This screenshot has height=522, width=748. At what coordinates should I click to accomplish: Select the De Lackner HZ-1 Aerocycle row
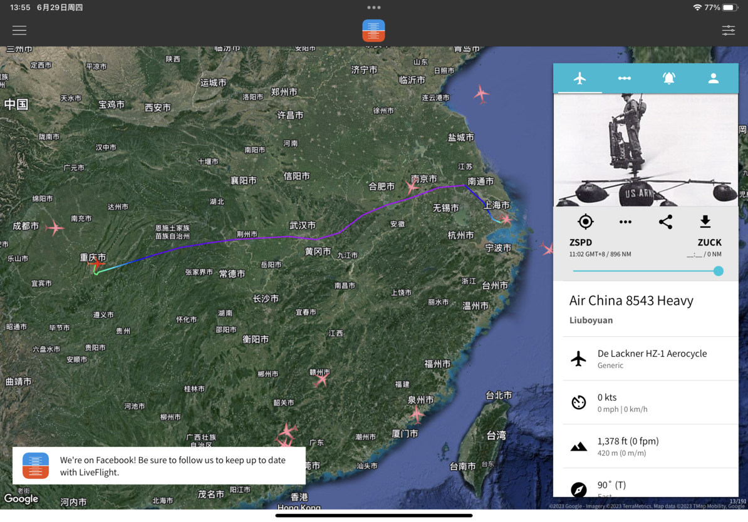[651, 359]
